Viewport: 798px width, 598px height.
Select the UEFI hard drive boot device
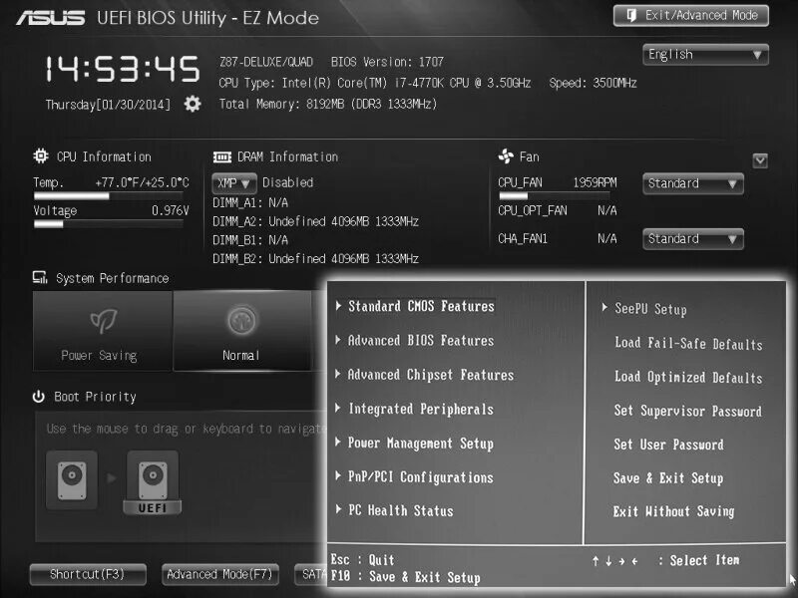point(153,482)
